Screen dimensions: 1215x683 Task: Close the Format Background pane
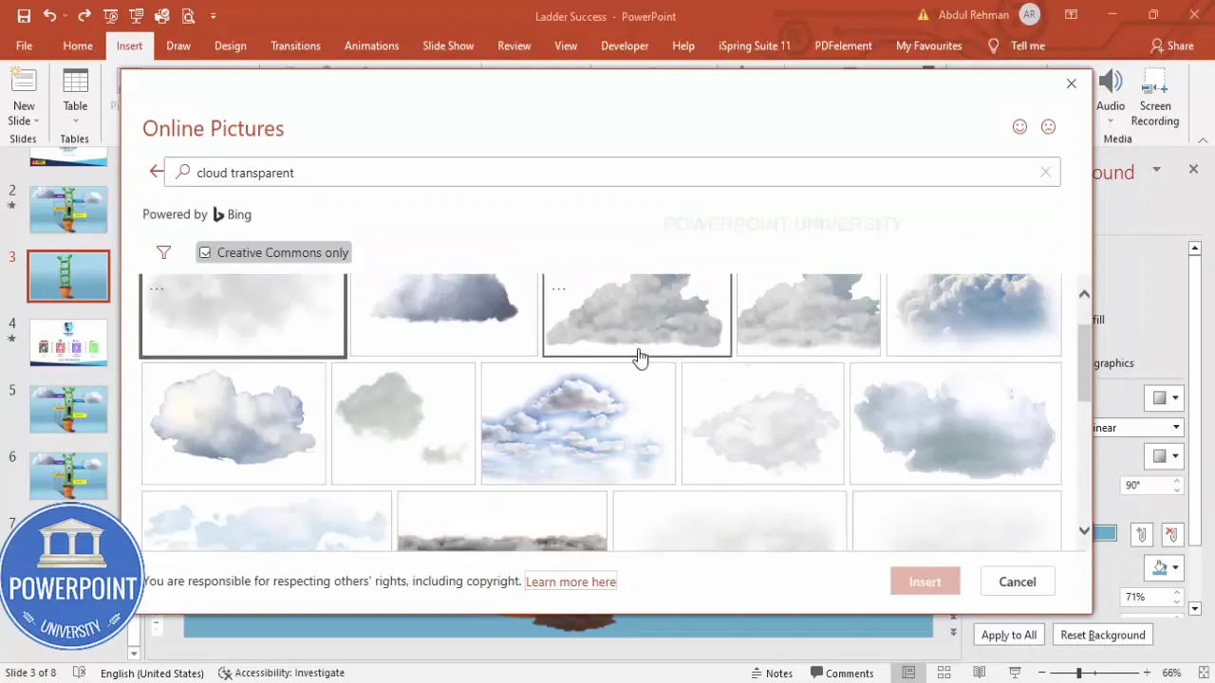coord(1193,169)
